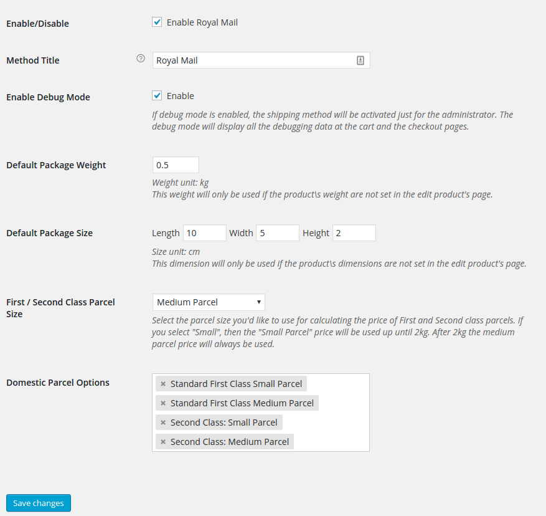Viewport: 546px width, 516px height.
Task: Remove Standard First Class Small Parcel tag
Action: 163,384
